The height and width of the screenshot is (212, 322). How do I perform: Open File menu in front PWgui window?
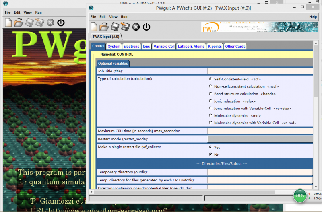(x=93, y=17)
